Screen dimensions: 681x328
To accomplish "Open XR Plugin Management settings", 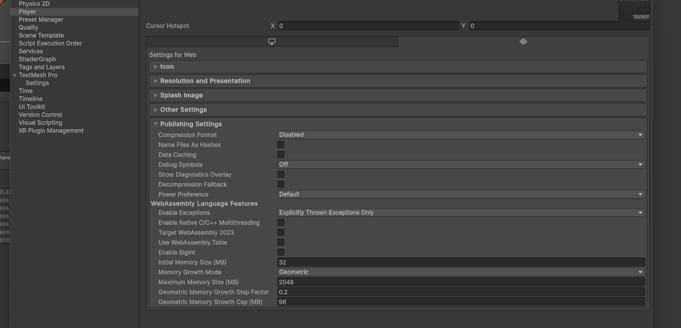I will pyautogui.click(x=51, y=130).
